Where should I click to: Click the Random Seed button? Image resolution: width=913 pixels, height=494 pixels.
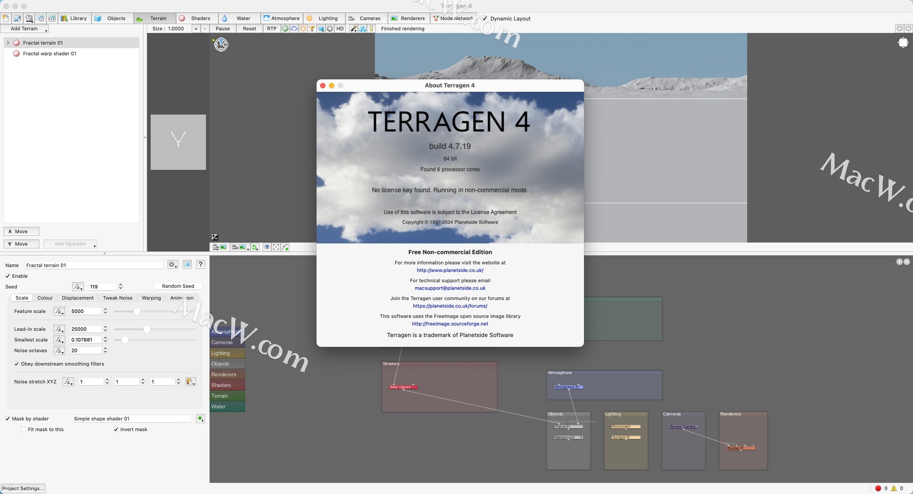tap(178, 286)
